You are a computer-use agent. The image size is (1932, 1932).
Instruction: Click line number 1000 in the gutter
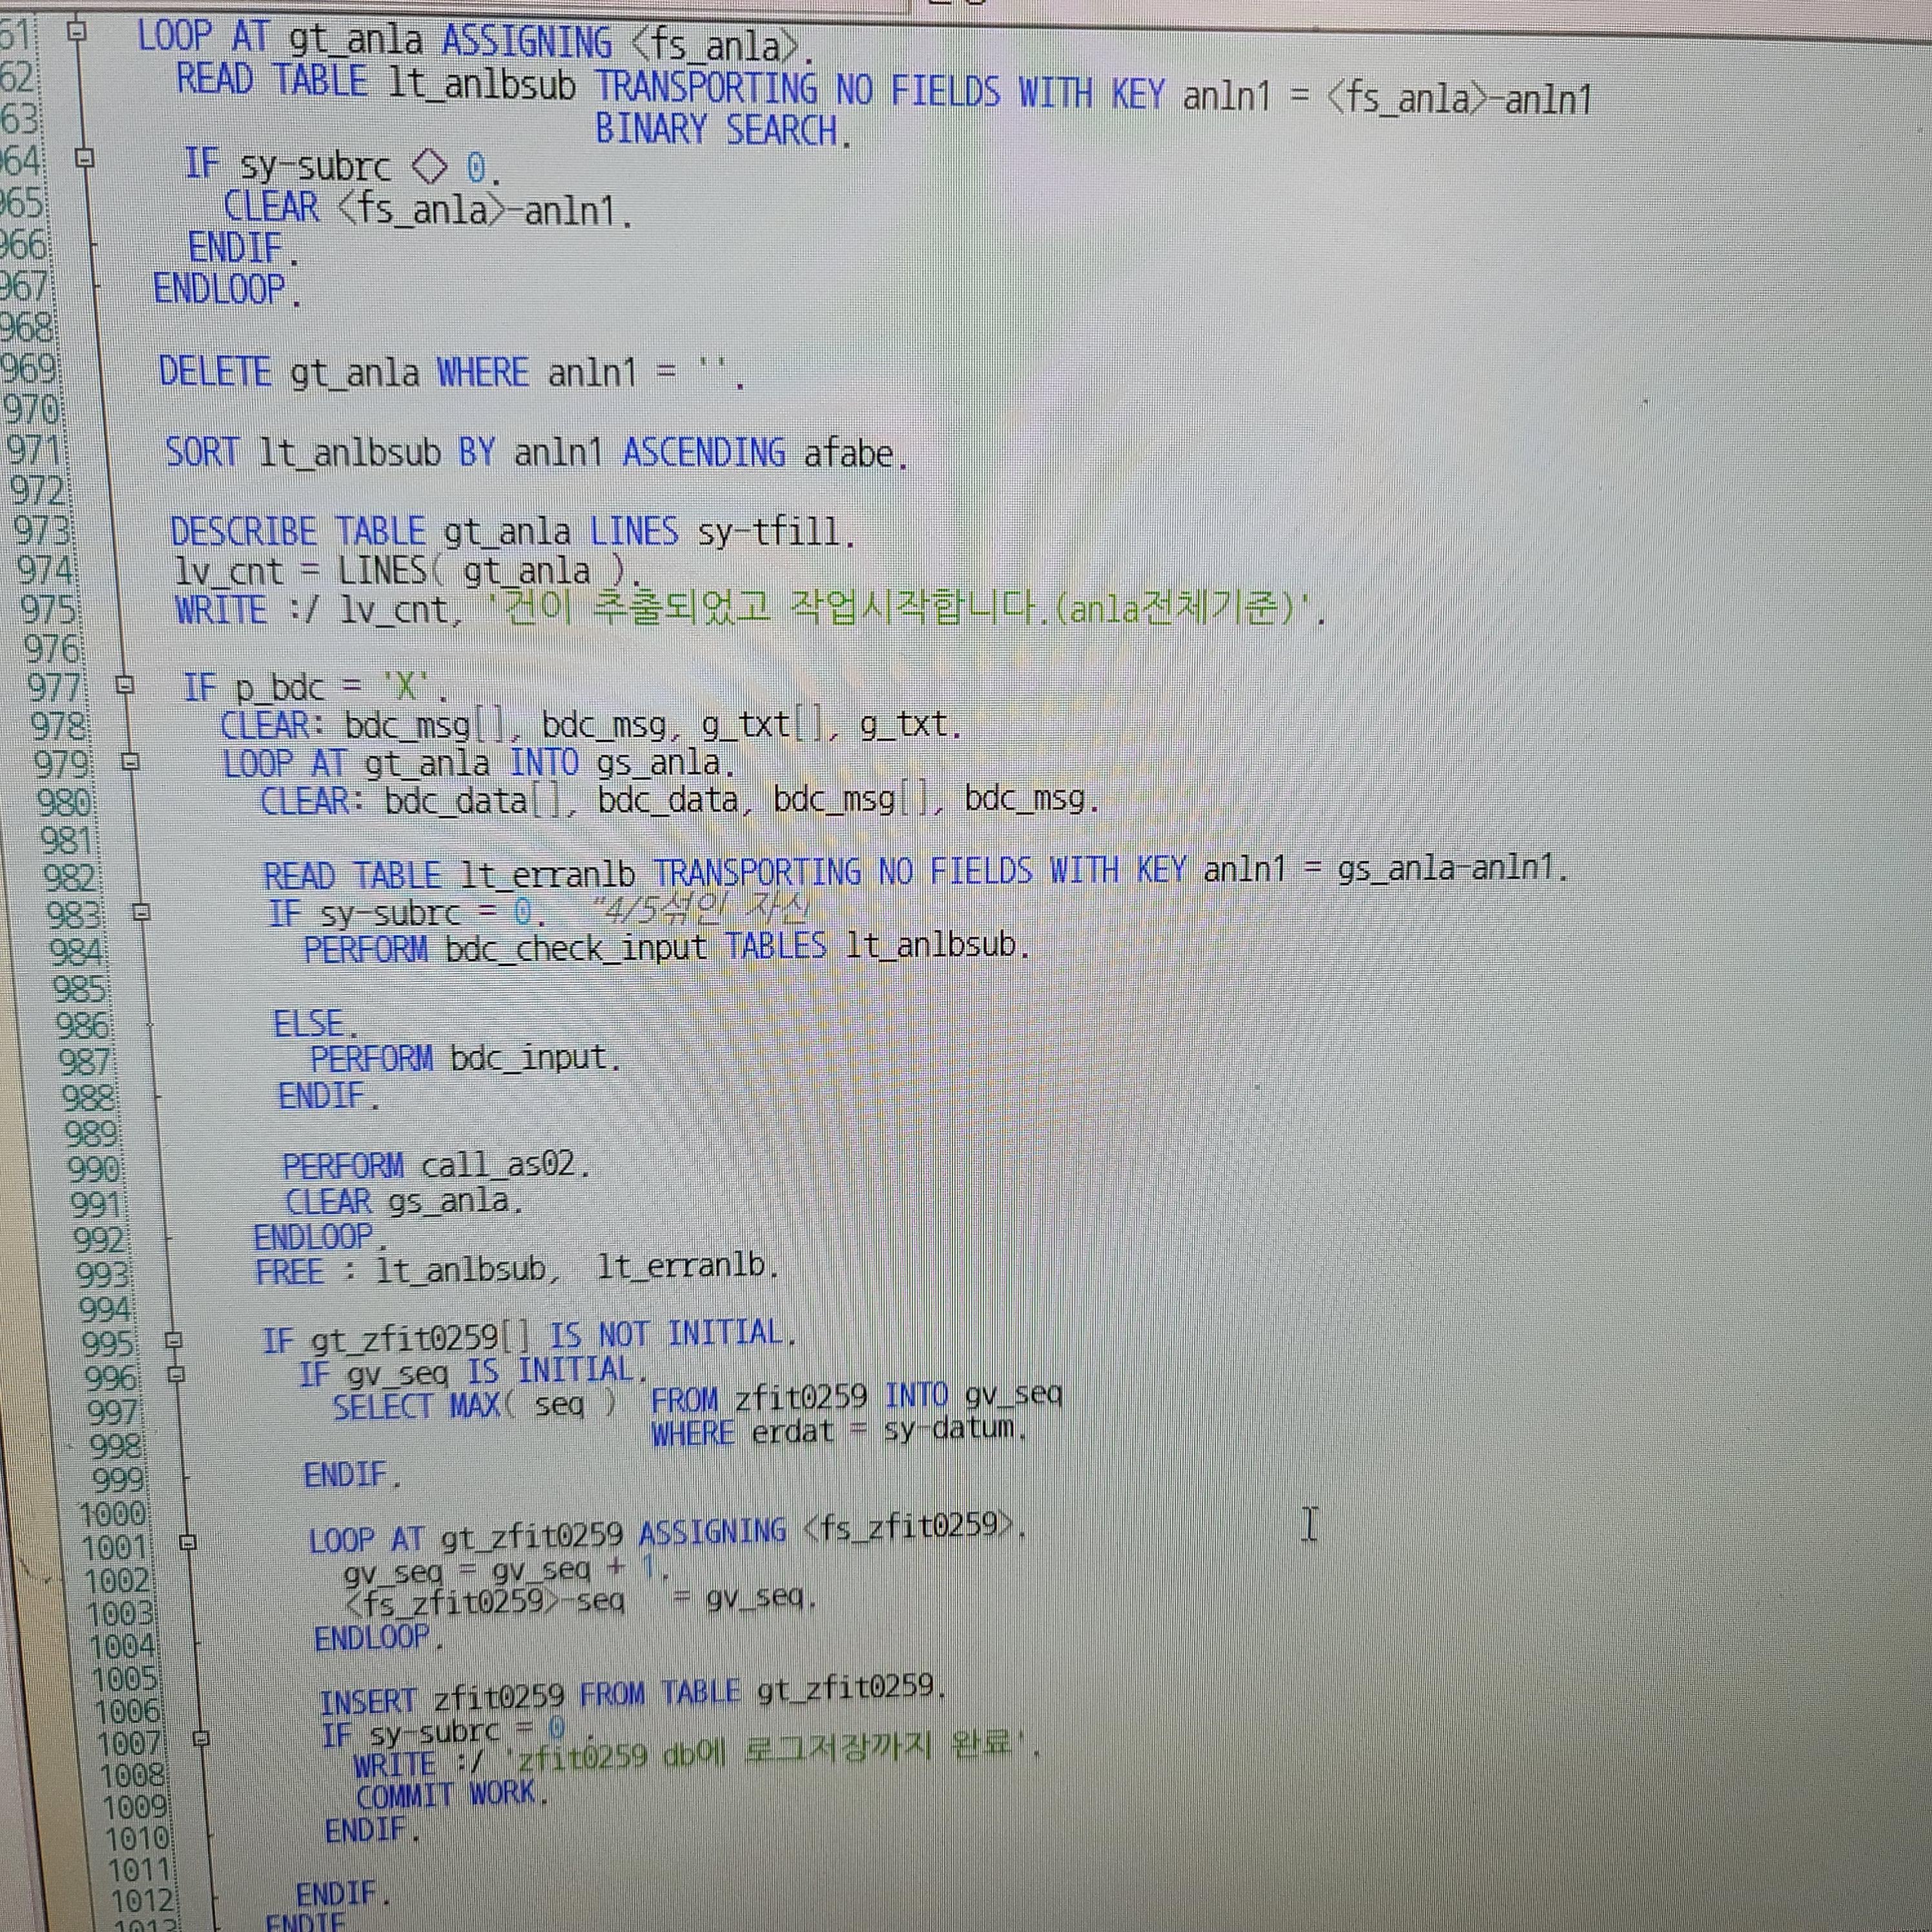(x=112, y=1514)
